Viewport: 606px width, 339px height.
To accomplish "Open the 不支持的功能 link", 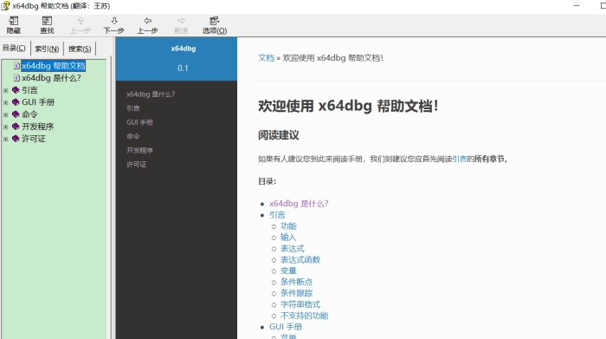I will pyautogui.click(x=304, y=316).
